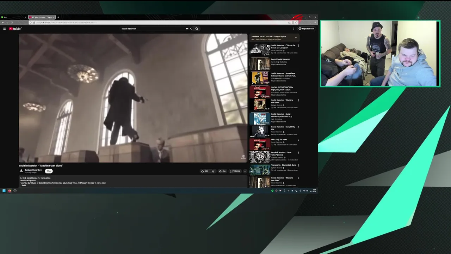Open Best of Social Distortion playlist thumbnail

pyautogui.click(x=260, y=64)
